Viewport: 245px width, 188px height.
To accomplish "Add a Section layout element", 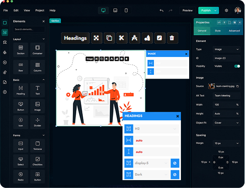I will [x=20, y=50].
